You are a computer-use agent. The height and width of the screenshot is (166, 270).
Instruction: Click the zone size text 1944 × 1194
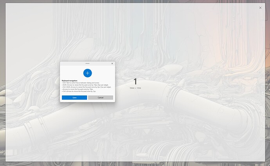click(135, 88)
